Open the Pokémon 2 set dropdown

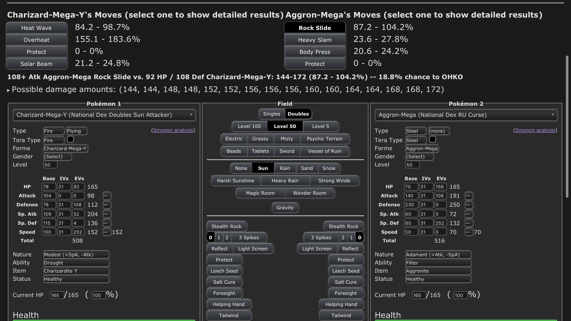(466, 115)
